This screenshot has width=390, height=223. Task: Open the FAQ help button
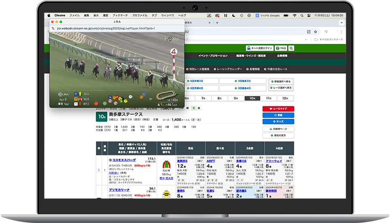(281, 48)
